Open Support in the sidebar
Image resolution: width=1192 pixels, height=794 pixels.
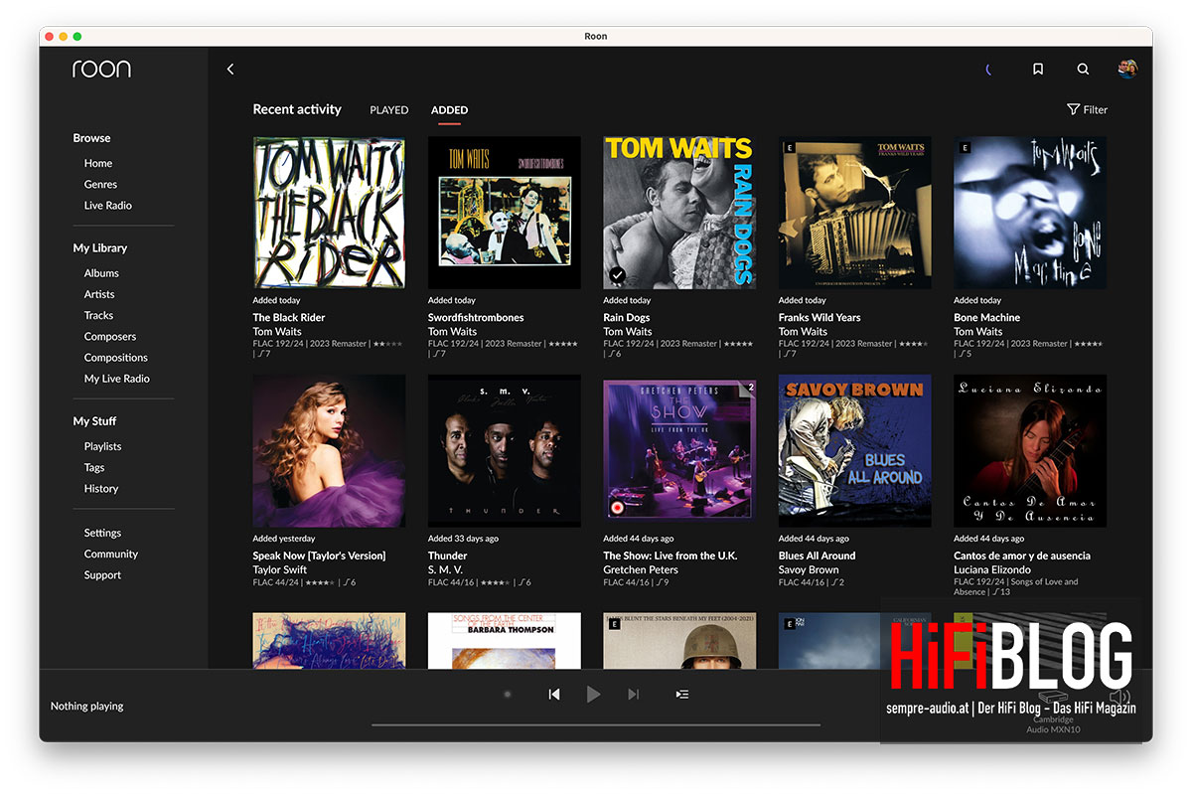click(x=102, y=575)
